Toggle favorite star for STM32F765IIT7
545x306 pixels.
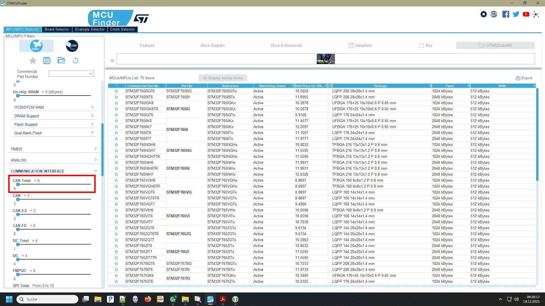point(116,139)
